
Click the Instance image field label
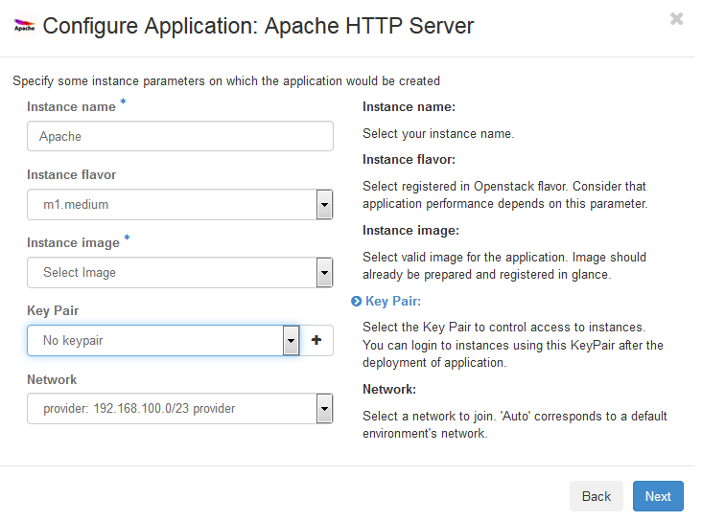coord(74,243)
